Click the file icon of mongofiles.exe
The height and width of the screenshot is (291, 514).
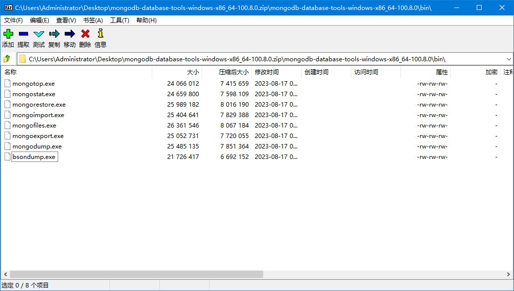(7, 126)
